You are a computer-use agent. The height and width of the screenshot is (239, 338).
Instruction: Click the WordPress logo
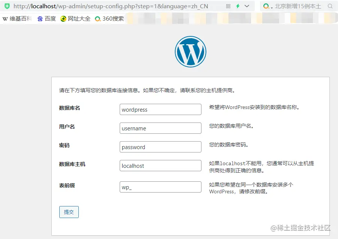coord(191,52)
